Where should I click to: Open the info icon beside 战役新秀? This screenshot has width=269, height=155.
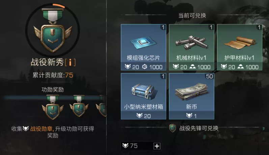click(x=70, y=63)
